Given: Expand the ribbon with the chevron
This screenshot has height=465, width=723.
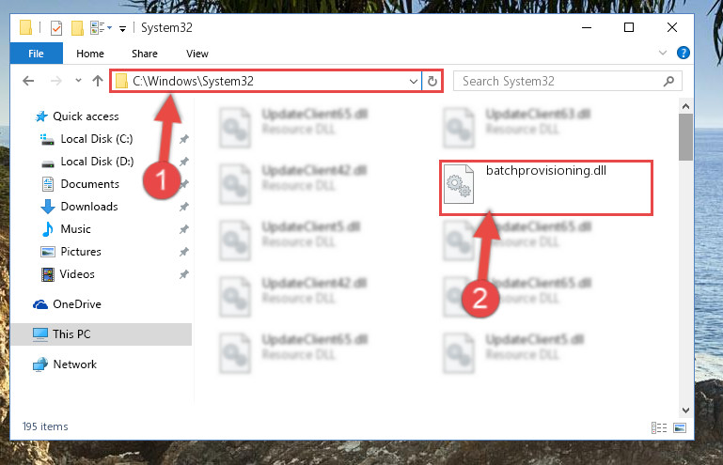Looking at the screenshot, I should [663, 53].
